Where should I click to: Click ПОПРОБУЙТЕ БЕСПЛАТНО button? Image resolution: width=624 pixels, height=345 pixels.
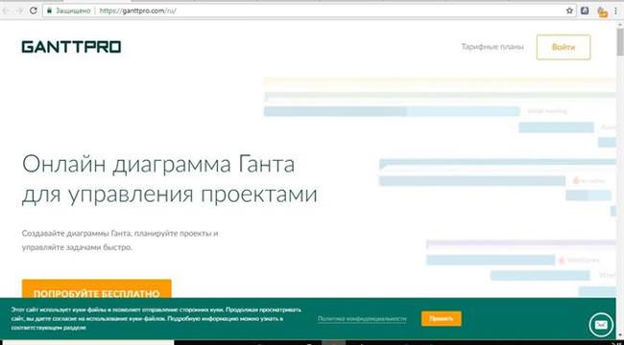click(x=96, y=289)
